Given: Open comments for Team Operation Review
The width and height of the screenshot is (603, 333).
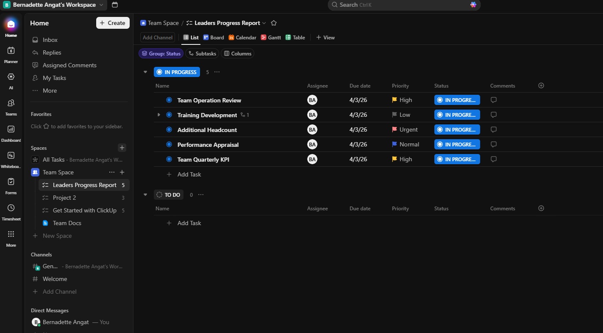Looking at the screenshot, I should [494, 100].
